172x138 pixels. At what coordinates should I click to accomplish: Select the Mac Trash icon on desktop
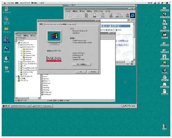pos(164,127)
